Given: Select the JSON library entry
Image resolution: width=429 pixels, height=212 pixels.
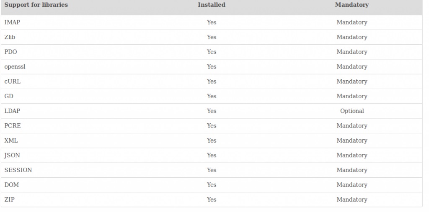Looking at the screenshot, I should pyautogui.click(x=12, y=155).
